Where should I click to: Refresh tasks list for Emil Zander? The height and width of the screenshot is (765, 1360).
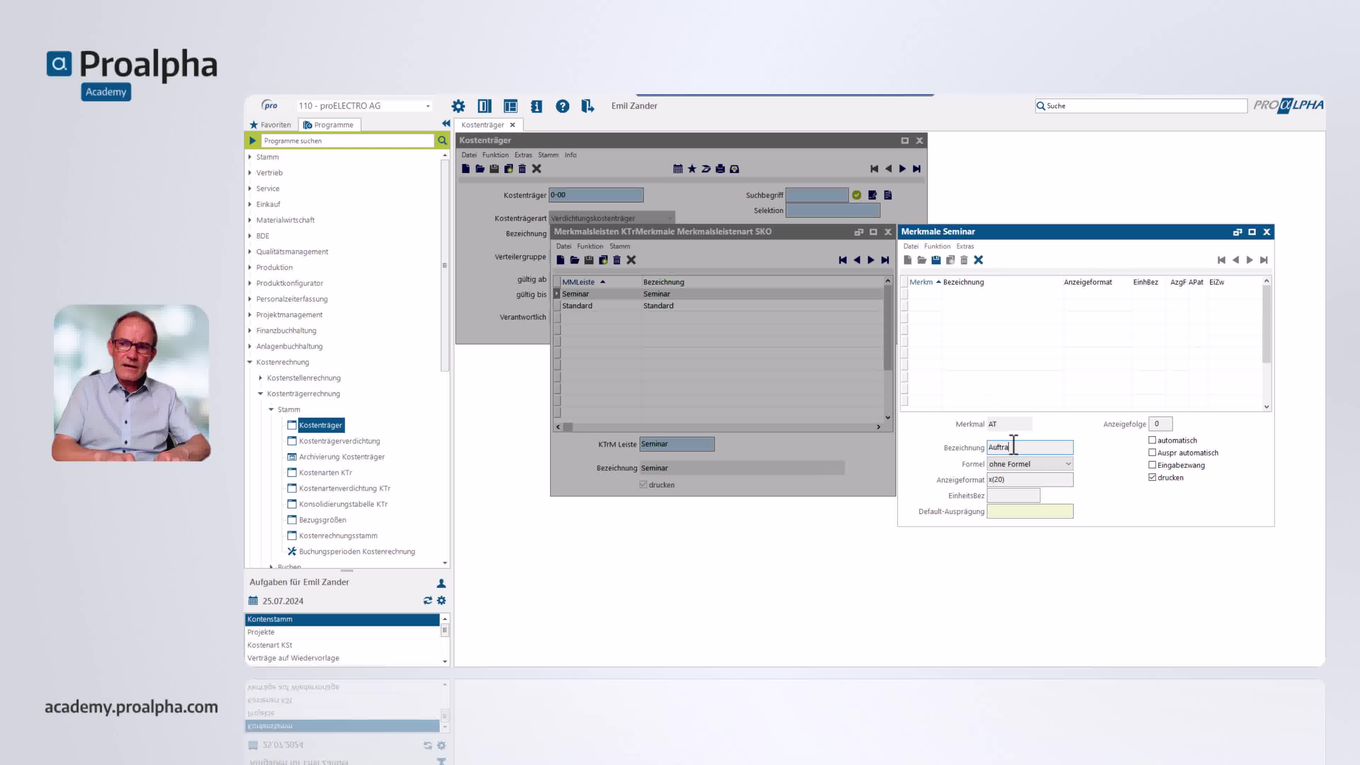tap(427, 600)
